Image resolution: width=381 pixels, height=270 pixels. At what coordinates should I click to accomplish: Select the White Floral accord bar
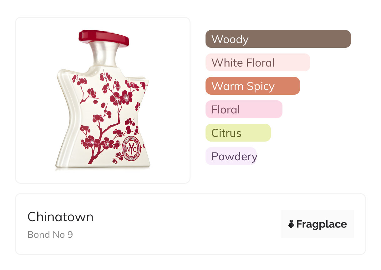258,62
